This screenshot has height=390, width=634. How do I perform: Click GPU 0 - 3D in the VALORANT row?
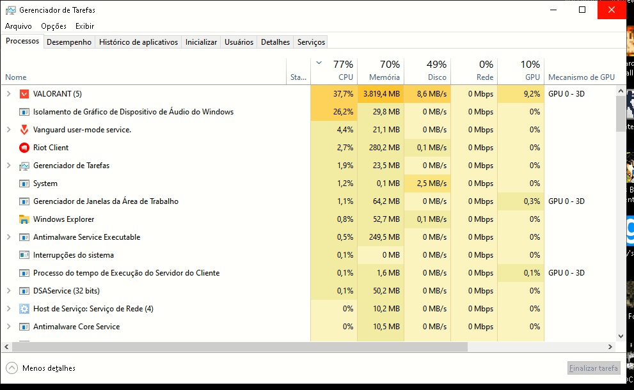566,94
